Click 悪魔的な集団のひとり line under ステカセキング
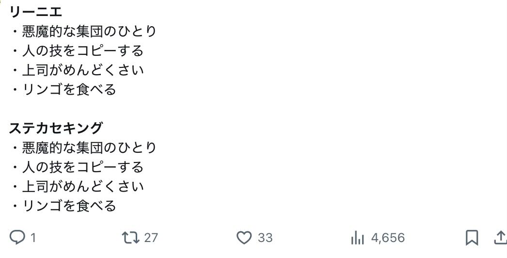Screen dimensions: 507x258 [89, 147]
